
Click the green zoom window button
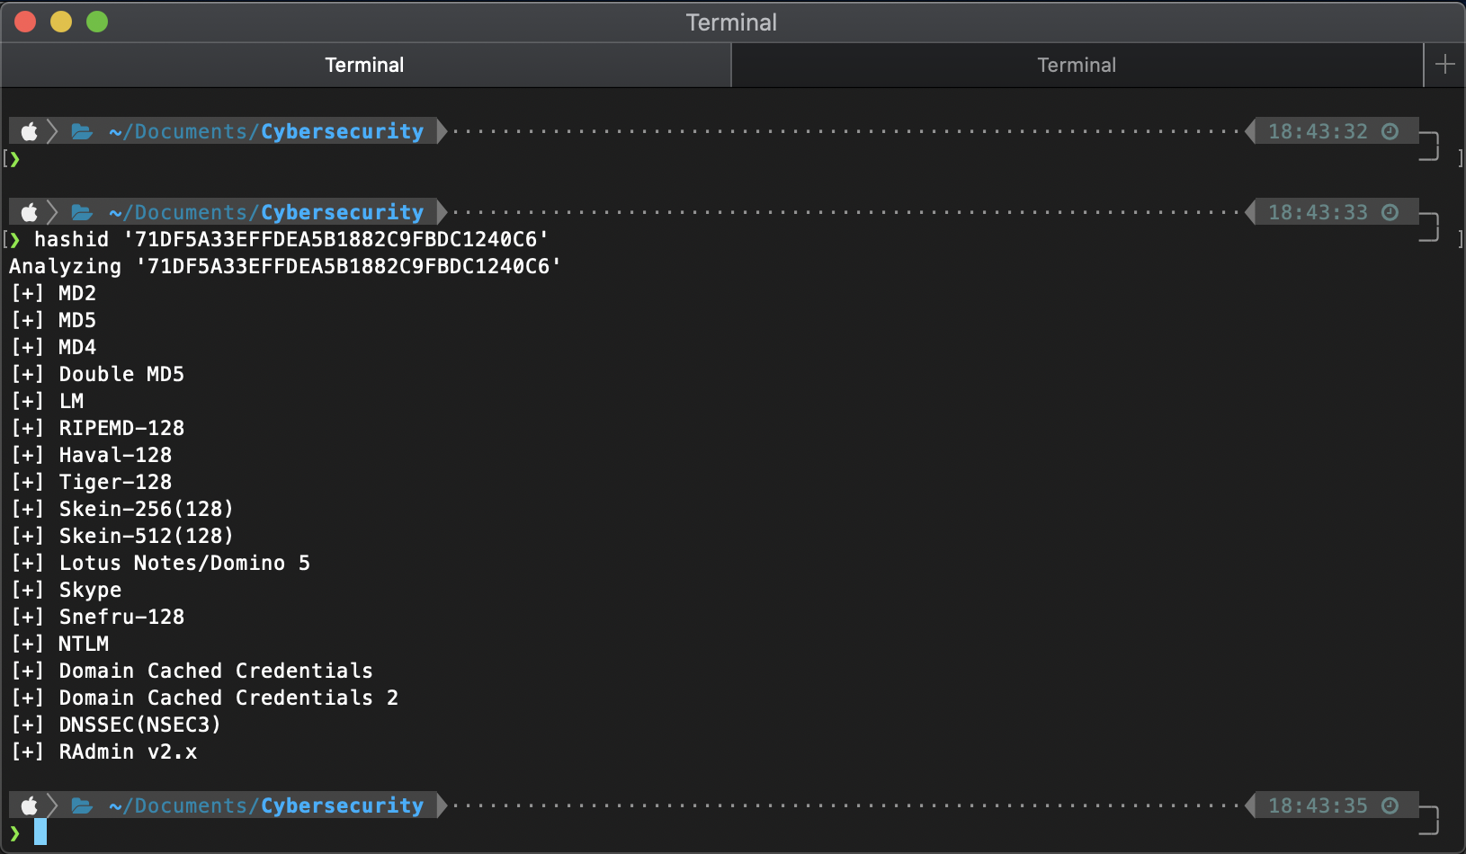(97, 22)
